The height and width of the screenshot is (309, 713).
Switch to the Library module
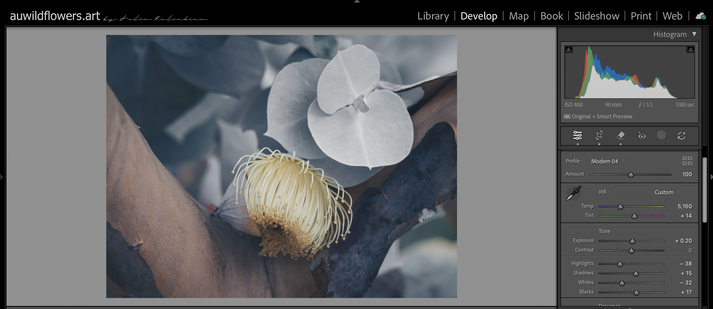pyautogui.click(x=433, y=16)
